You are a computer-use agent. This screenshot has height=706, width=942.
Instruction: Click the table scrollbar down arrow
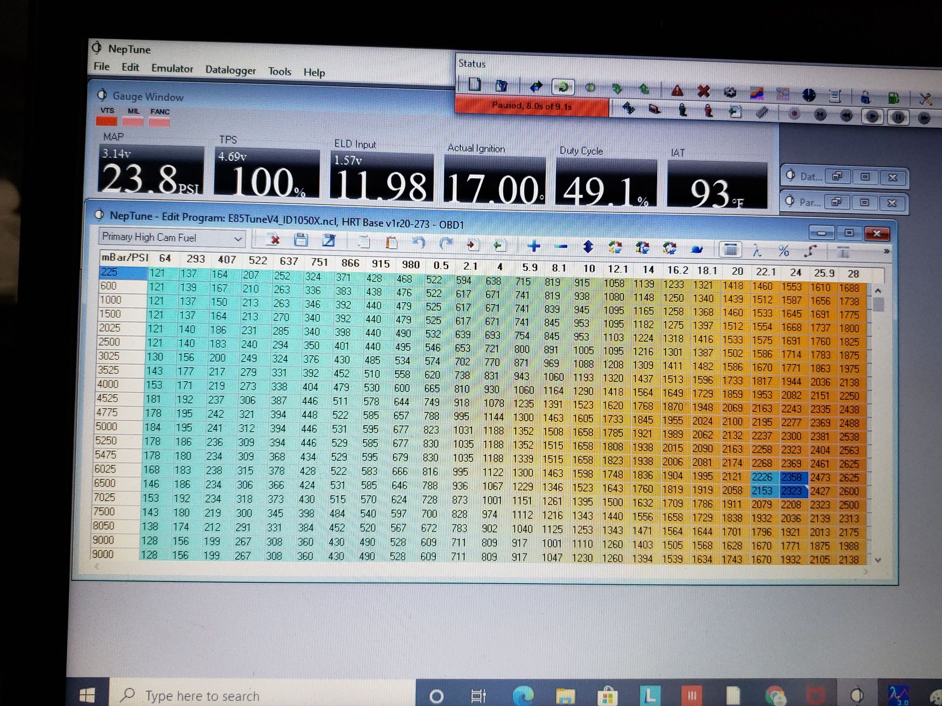tap(877, 560)
